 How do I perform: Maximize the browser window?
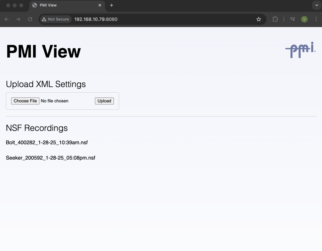21,5
